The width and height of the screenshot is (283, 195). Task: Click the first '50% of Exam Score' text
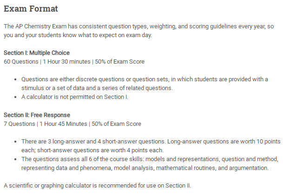(120, 62)
